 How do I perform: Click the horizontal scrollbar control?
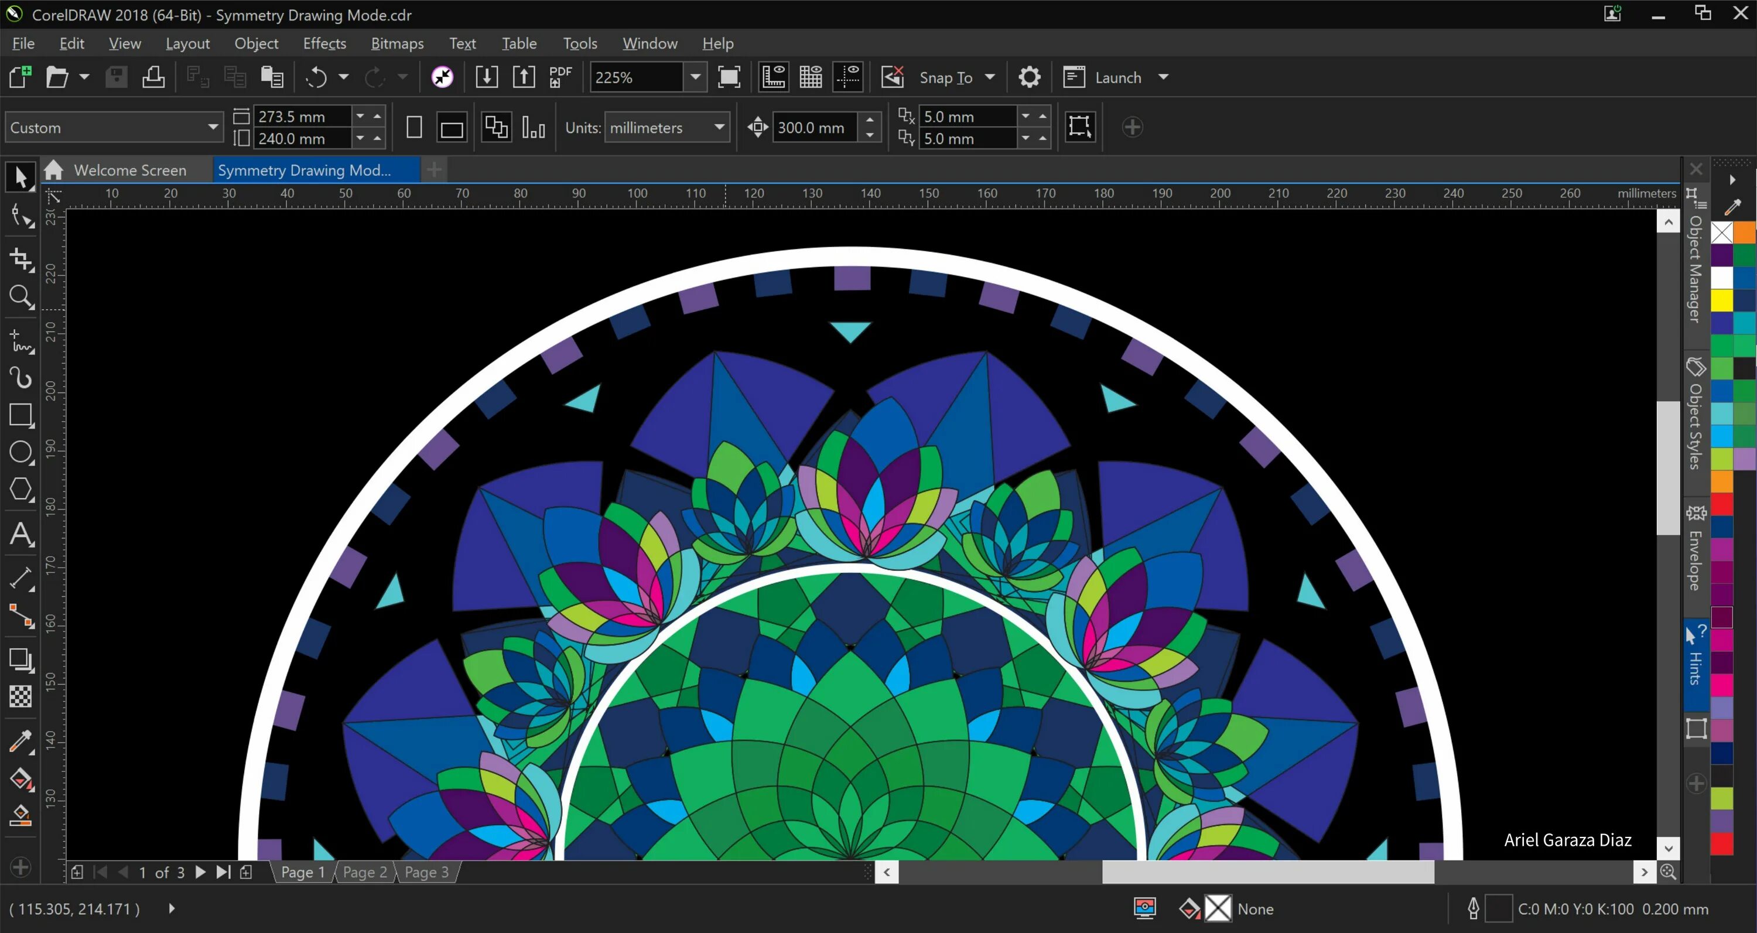1267,872
